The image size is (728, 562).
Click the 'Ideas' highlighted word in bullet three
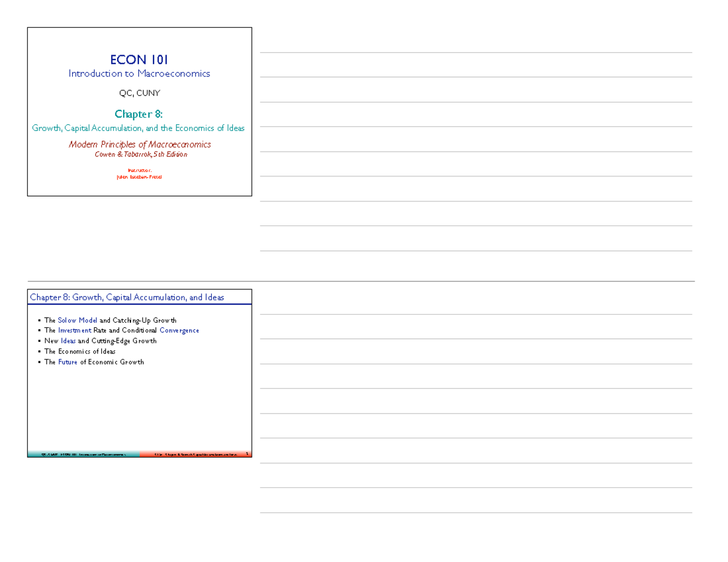[68, 341]
